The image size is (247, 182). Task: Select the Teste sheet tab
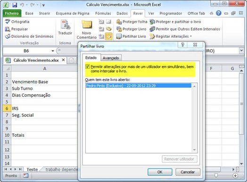point(32,169)
